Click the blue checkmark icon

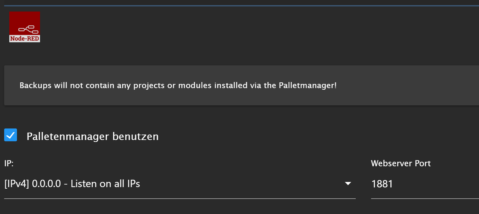(x=11, y=135)
